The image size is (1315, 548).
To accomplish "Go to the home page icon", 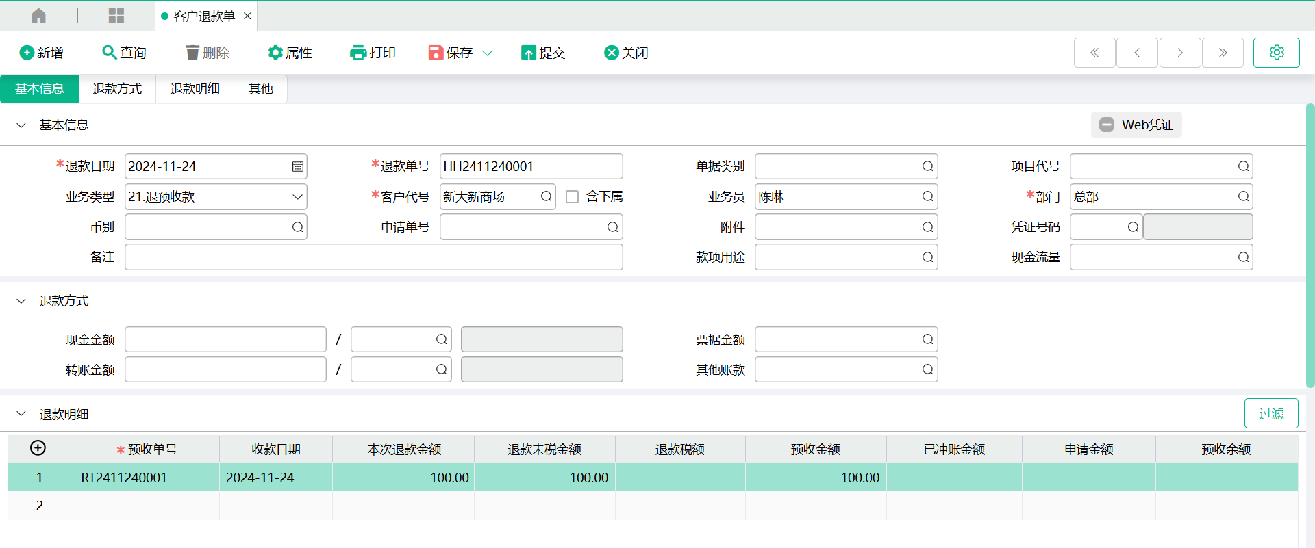I will (39, 16).
